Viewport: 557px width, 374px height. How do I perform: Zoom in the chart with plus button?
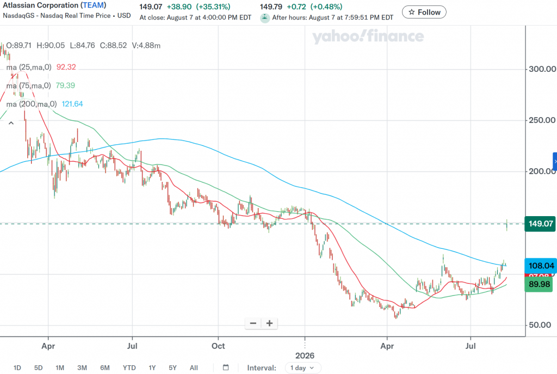click(x=269, y=323)
